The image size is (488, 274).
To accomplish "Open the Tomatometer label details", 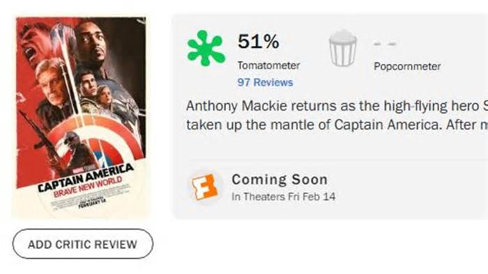I will pyautogui.click(x=268, y=65).
